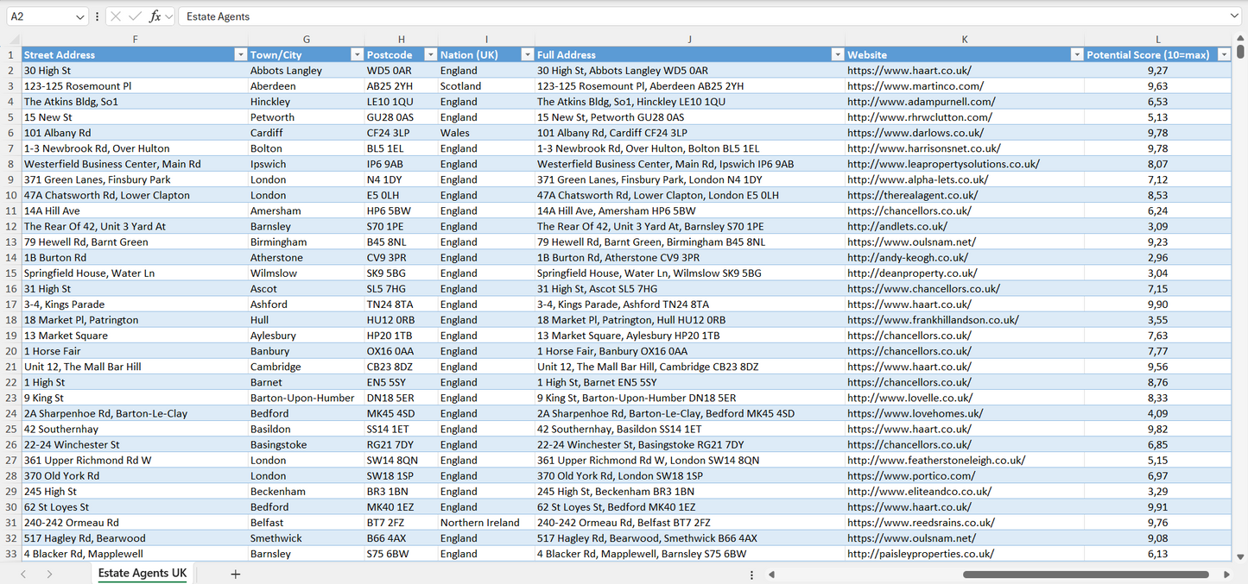Select column J by its header
The width and height of the screenshot is (1248, 584).
[x=689, y=39]
